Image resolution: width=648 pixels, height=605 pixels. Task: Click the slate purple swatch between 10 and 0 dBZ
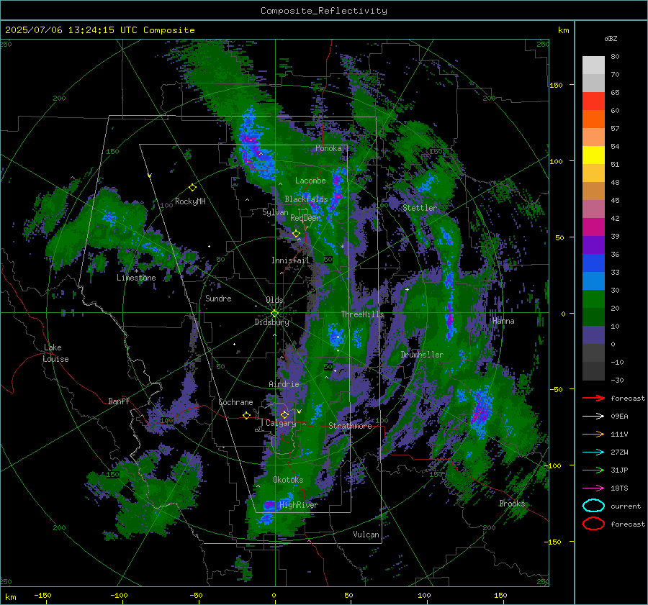[x=593, y=335]
